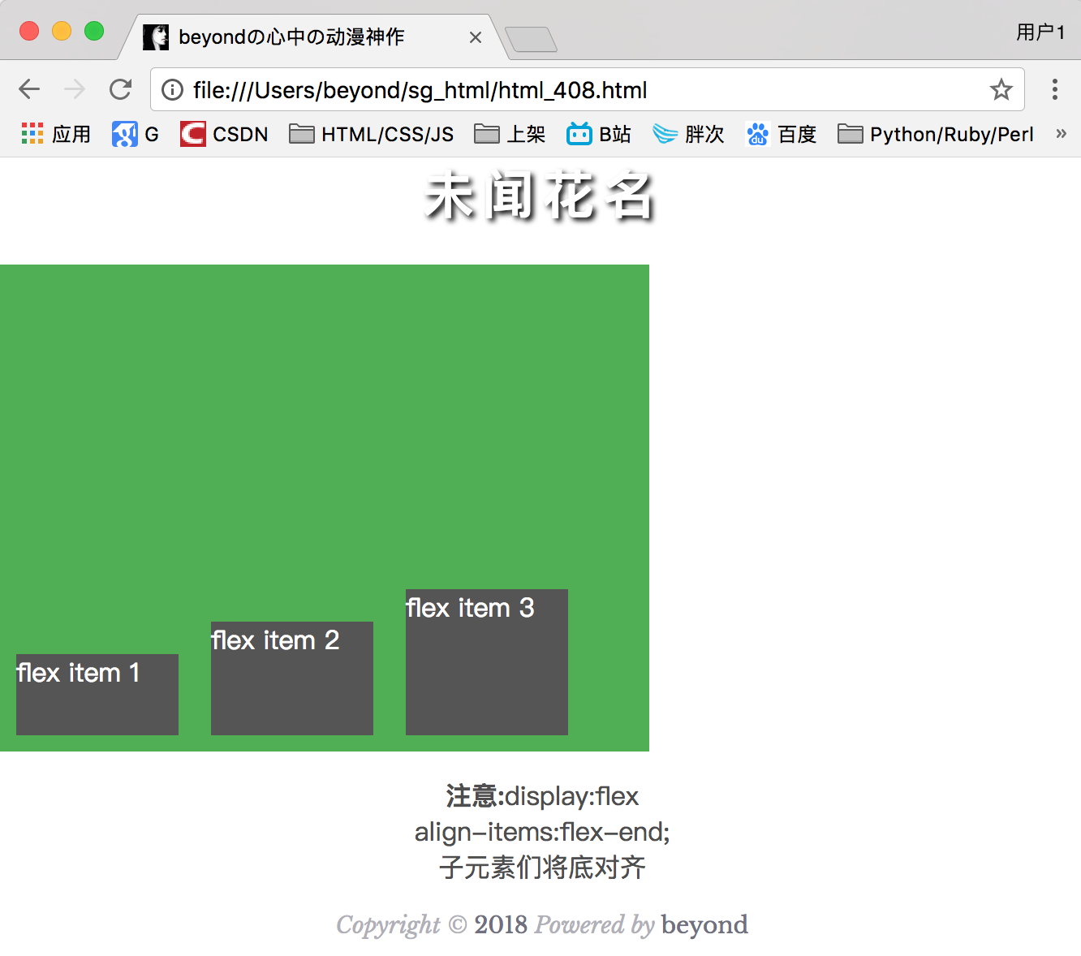The height and width of the screenshot is (956, 1081).
Task: Expand the hidden bookmarks chevron
Action: [x=1061, y=134]
